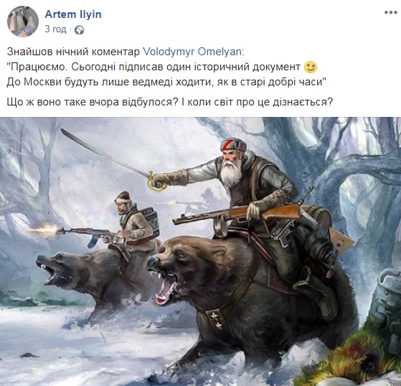
Task: Open Artem Ilyin's profile avatar picture
Action: click(x=23, y=22)
